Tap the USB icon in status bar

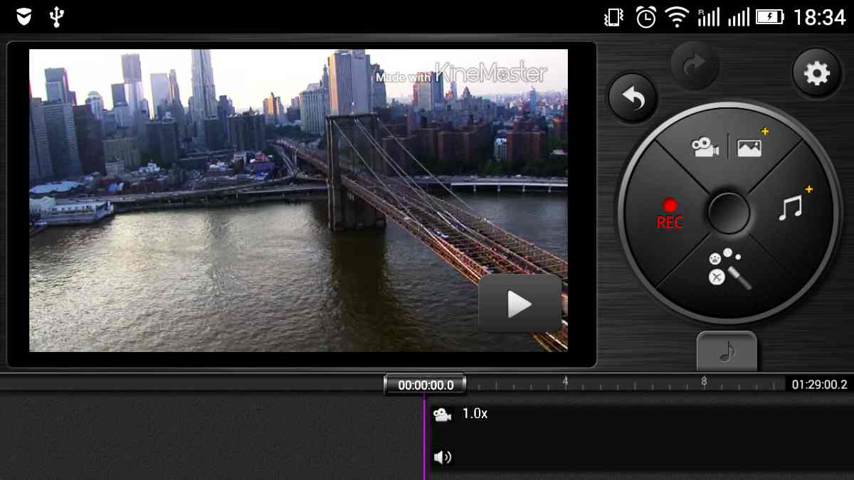(57, 16)
